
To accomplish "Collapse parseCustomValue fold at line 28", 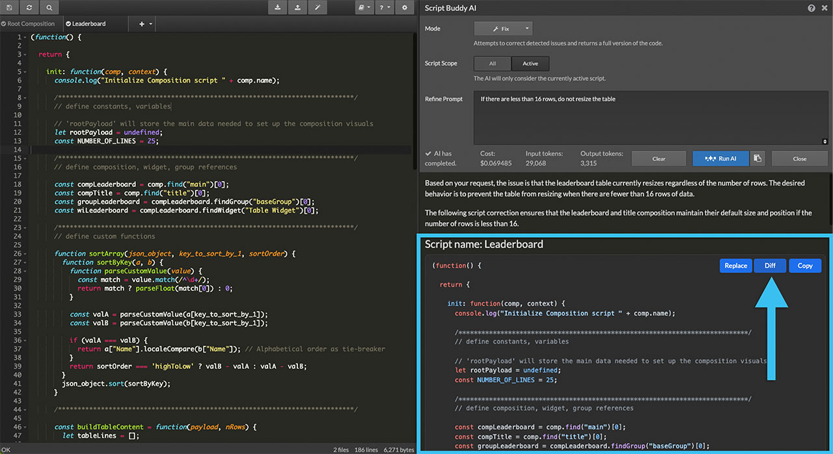I will coord(25,271).
